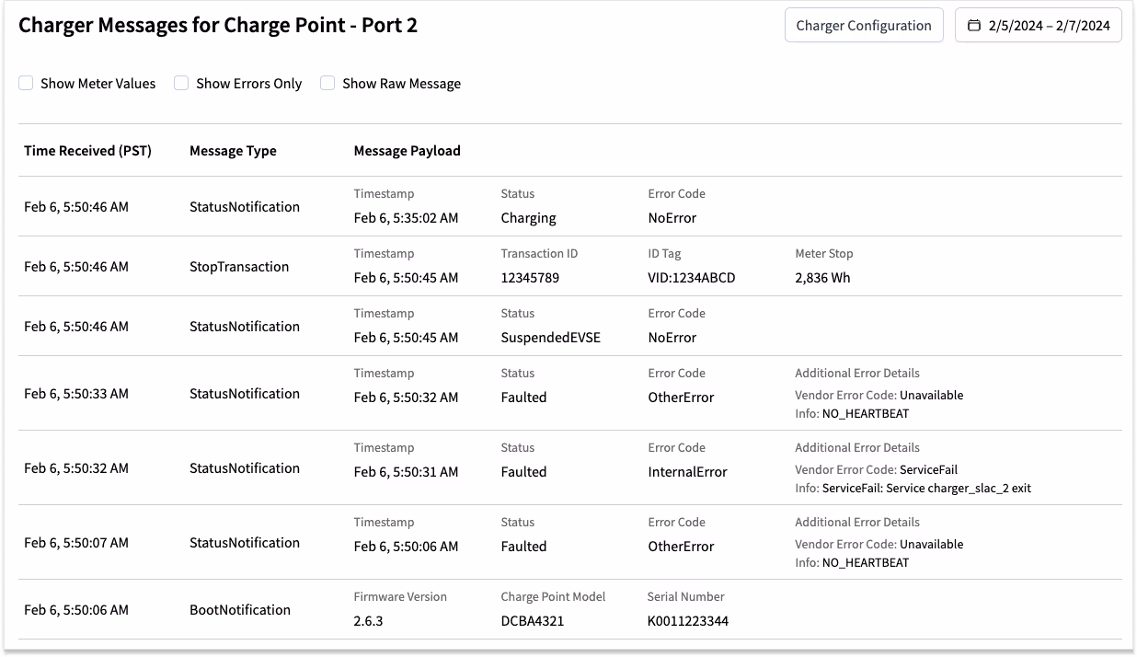Click serial number K0011223344
Viewport: 1137px width, 657px height.
click(x=688, y=621)
